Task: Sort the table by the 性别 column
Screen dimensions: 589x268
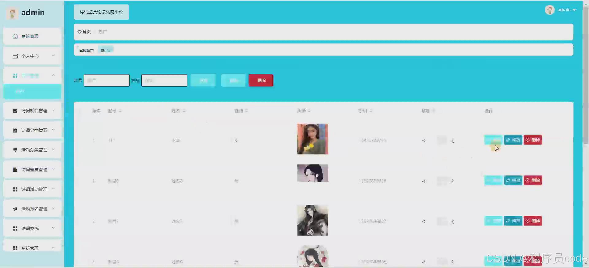Action: pos(246,111)
